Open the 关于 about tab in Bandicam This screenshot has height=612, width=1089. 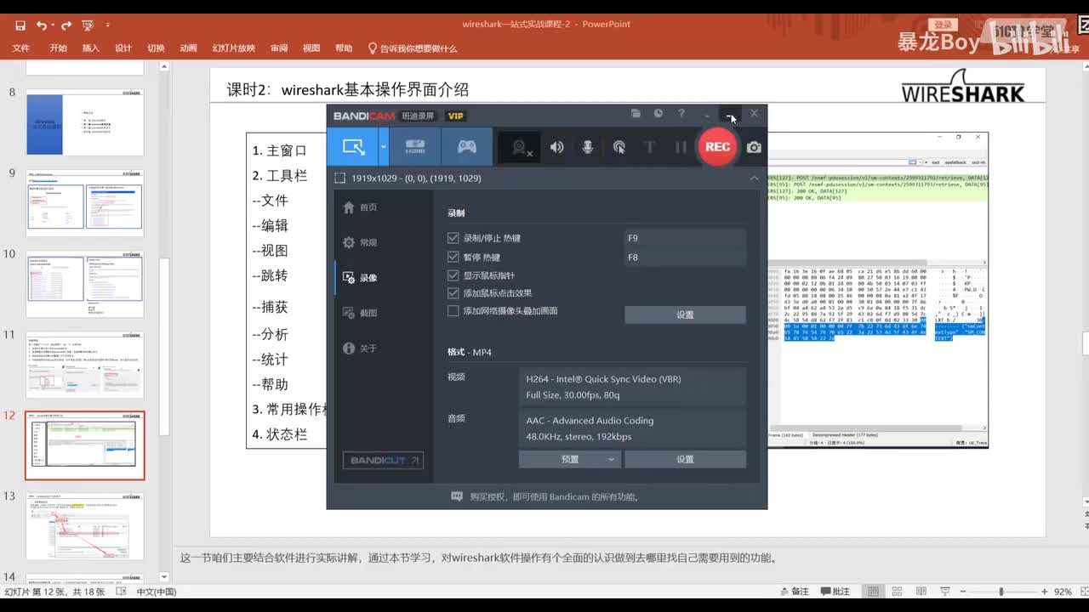pos(360,348)
